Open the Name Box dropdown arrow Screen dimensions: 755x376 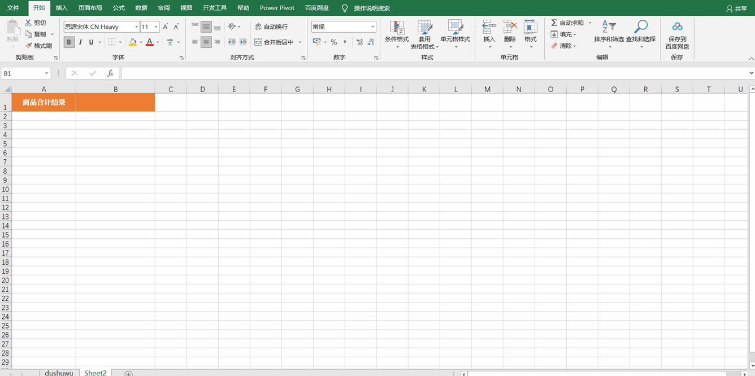tap(46, 73)
